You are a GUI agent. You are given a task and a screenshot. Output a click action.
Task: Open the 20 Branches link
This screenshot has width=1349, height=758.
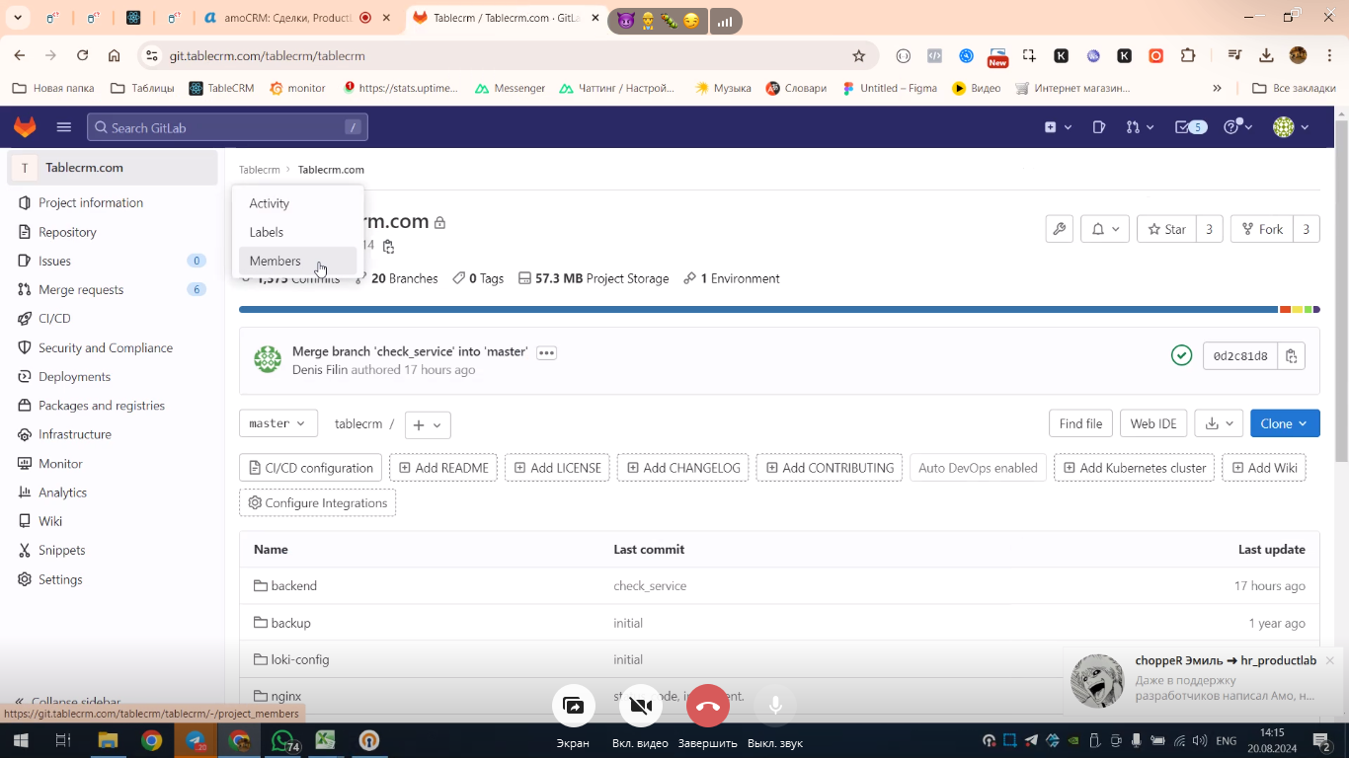pos(397,278)
